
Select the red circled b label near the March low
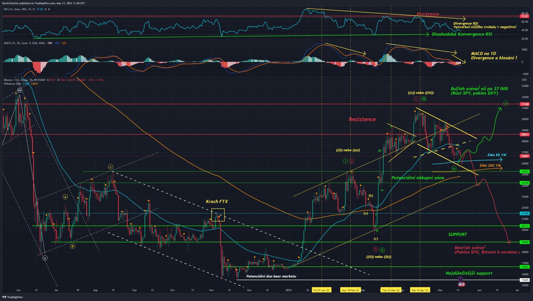pyautogui.click(x=375, y=249)
